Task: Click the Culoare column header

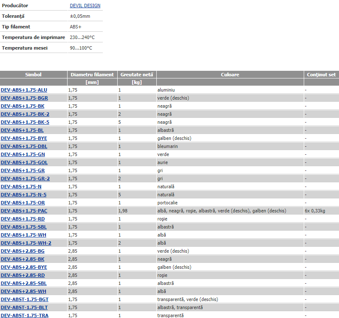Action: point(230,75)
